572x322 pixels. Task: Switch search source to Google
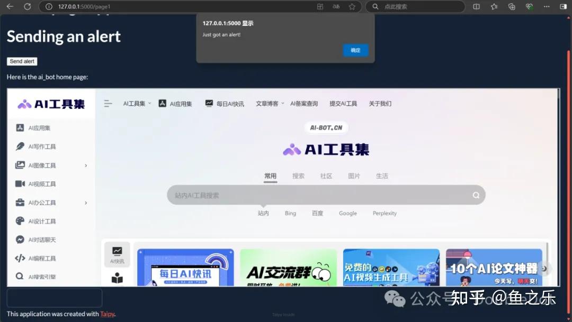click(347, 213)
